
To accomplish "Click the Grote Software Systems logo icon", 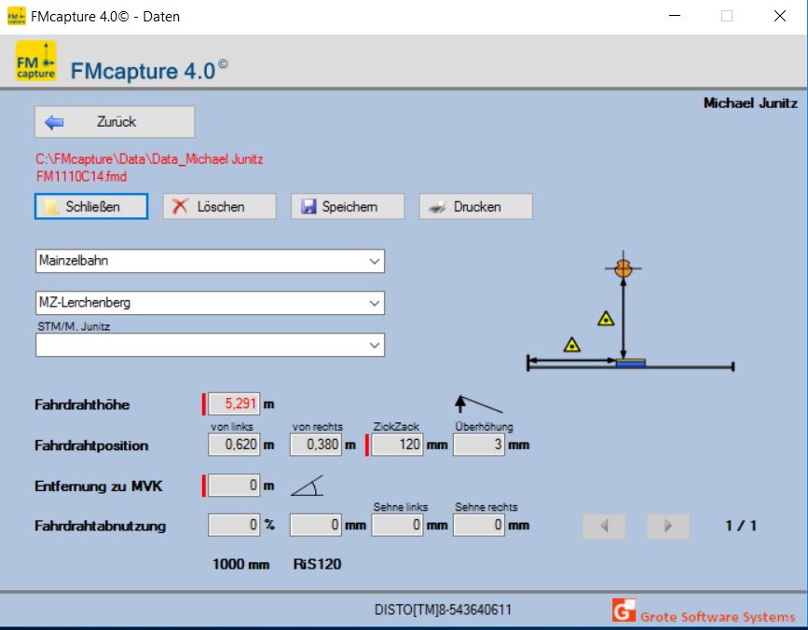I will pyautogui.click(x=623, y=610).
